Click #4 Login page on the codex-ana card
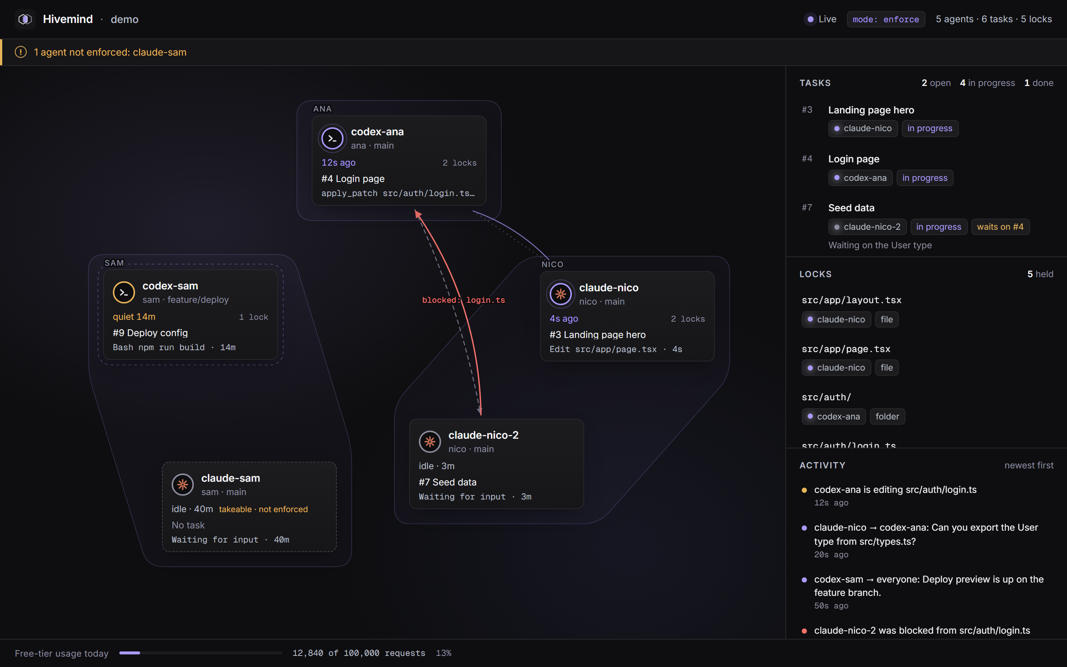 coord(353,179)
